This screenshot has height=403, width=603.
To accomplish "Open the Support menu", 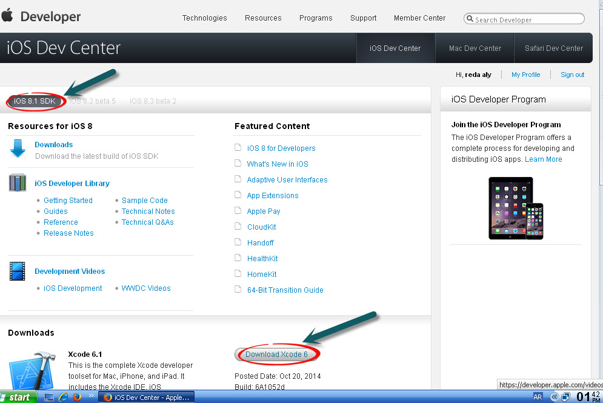I will click(x=364, y=18).
